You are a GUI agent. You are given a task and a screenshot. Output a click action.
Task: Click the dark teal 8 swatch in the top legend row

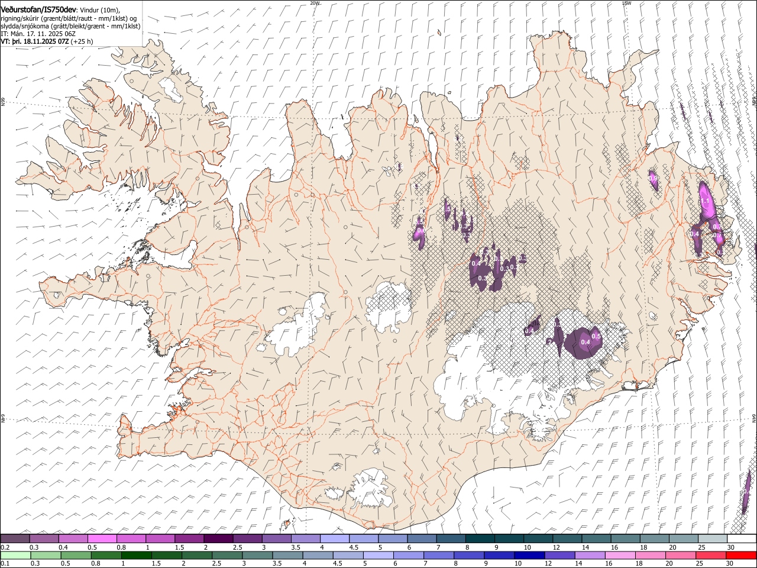pos(480,538)
